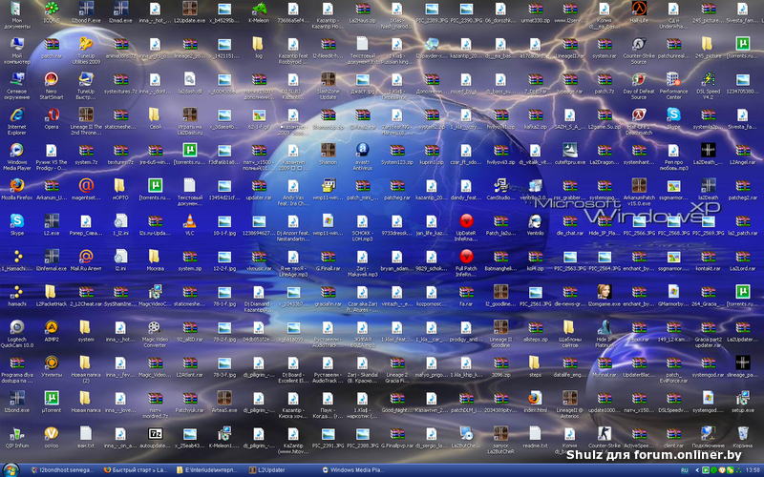Click the 13:58 taskbar clock
Viewport: 764px width, 477px height.
point(752,470)
